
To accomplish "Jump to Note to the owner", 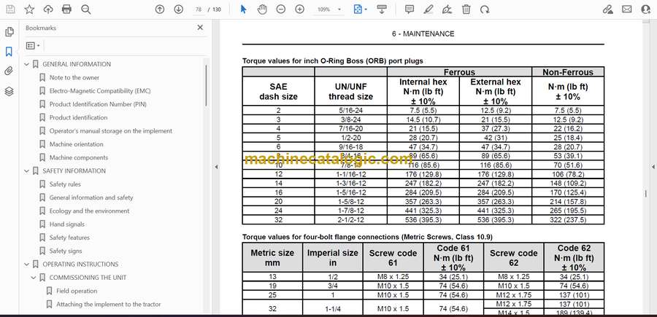I will [x=74, y=78].
